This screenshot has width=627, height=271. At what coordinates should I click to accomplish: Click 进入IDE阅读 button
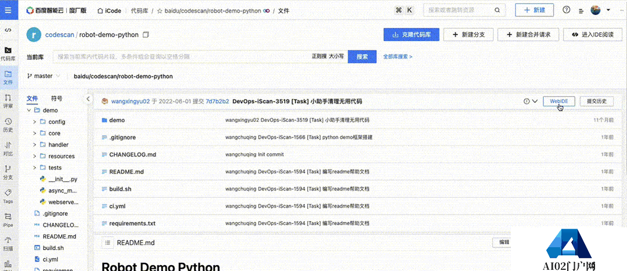pyautogui.click(x=593, y=35)
